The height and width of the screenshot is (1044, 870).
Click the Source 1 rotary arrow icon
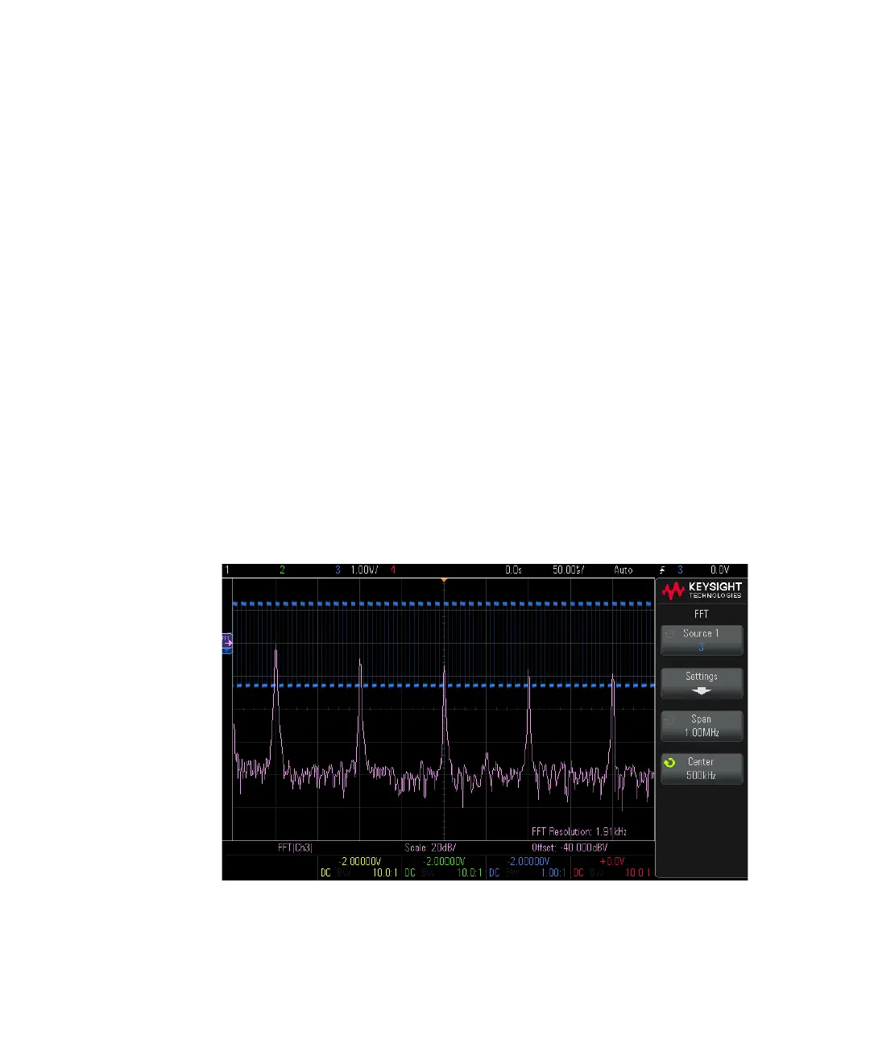click(669, 634)
